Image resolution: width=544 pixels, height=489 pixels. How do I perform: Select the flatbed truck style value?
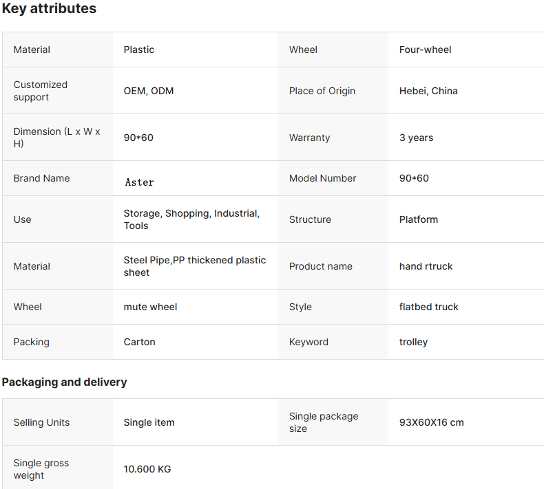point(428,307)
